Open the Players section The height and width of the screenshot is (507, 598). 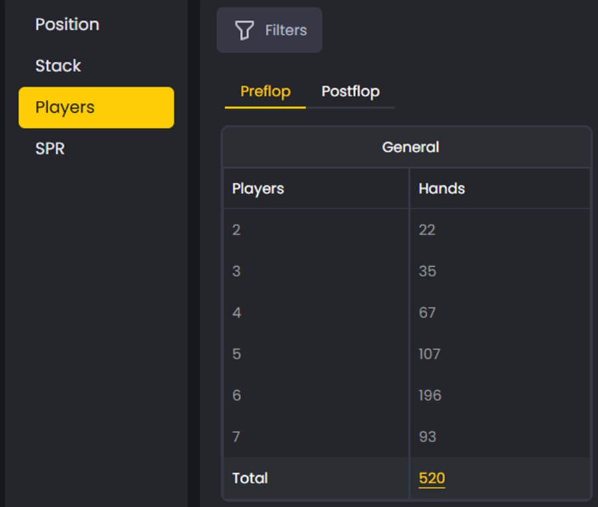[63, 107]
